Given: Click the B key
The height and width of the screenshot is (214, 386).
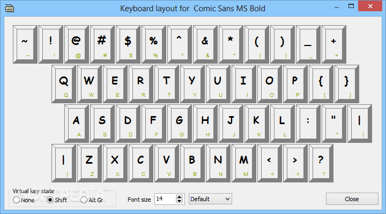Looking at the screenshot, I should [192, 163].
